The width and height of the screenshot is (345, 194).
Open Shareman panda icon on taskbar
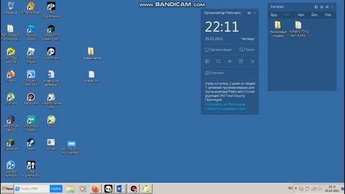(x=108, y=189)
